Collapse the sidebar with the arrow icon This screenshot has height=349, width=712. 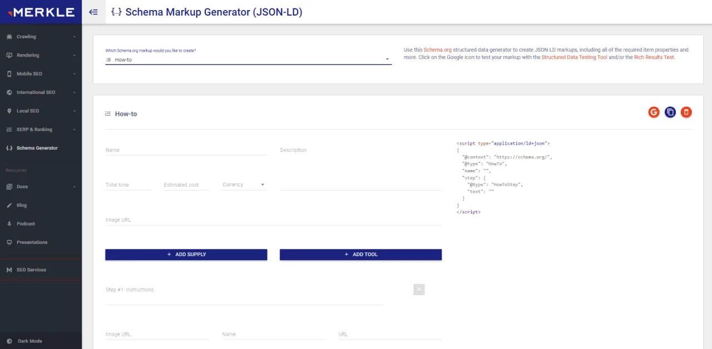pos(93,12)
